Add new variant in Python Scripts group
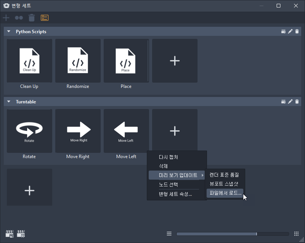 tap(175, 61)
